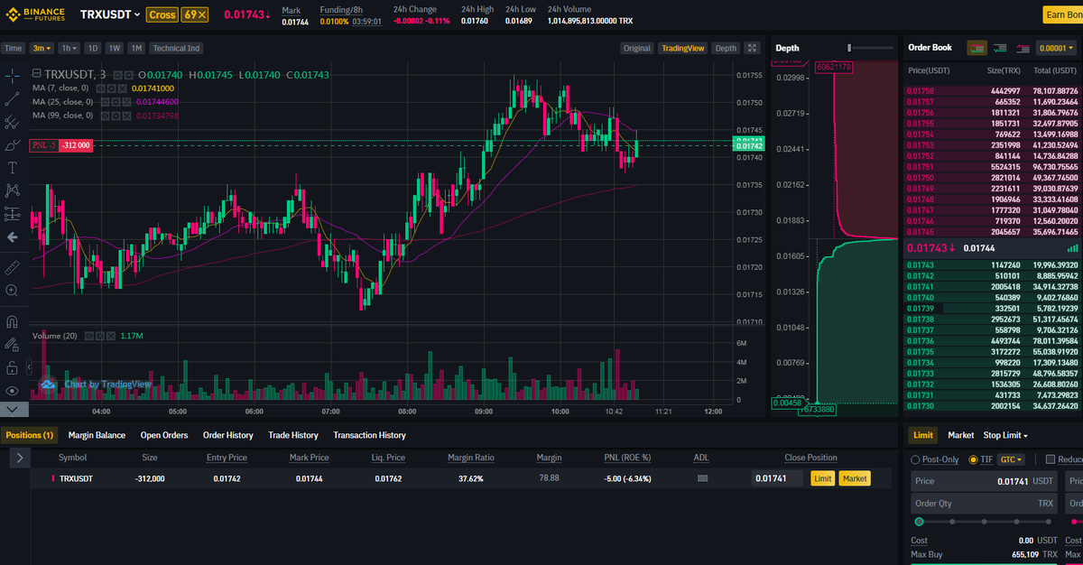Close position with Limit button
The height and width of the screenshot is (565, 1083).
tap(822, 478)
